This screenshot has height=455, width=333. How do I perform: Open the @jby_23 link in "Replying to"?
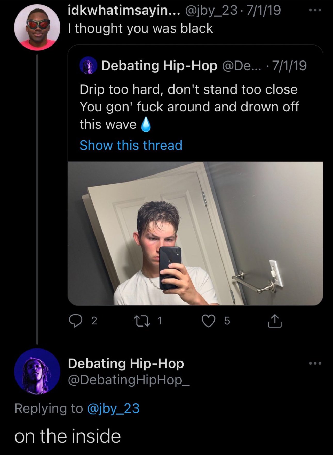pos(113,408)
